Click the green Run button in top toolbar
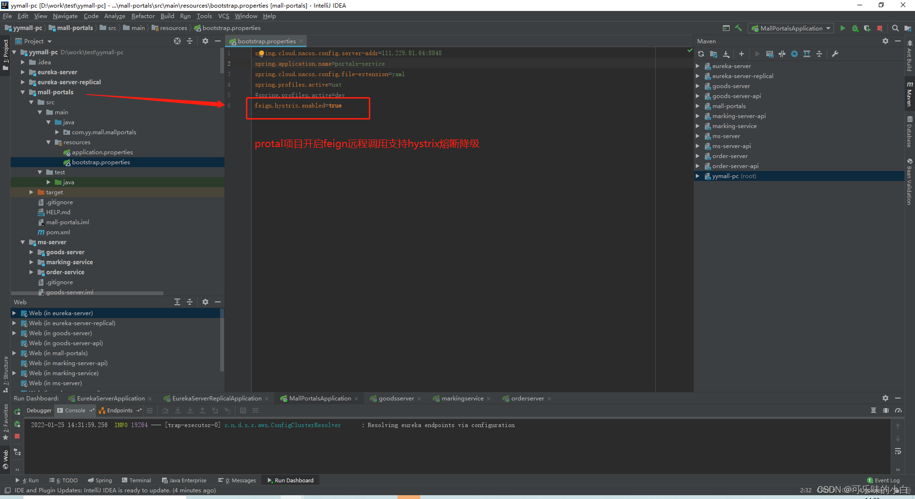The width and height of the screenshot is (915, 499). (x=843, y=29)
